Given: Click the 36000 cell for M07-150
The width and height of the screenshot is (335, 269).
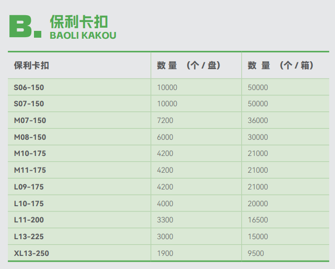Looking at the screenshot, I should (x=258, y=120).
